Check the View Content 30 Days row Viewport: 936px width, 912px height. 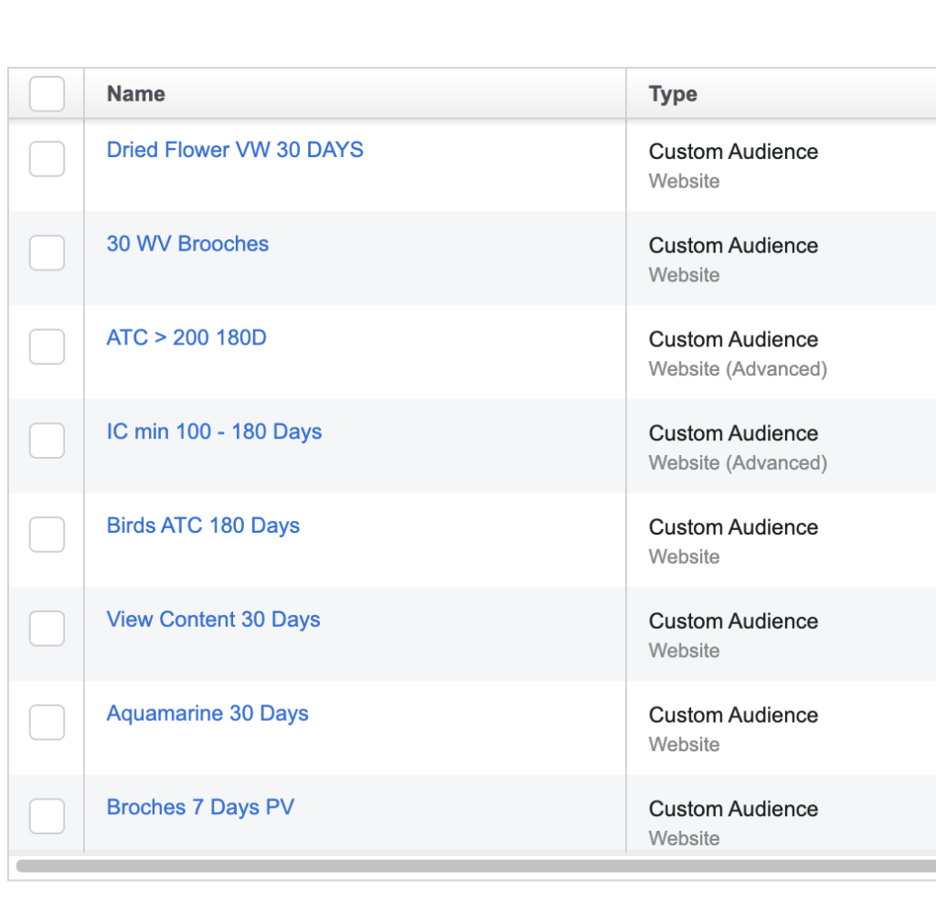click(x=47, y=629)
